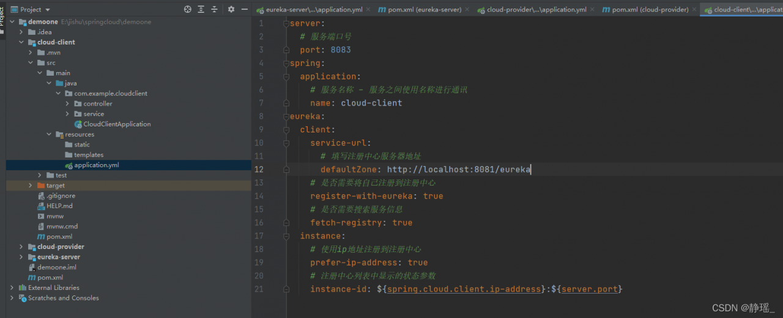The height and width of the screenshot is (318, 783).
Task: Expand the eureka-server module
Action: coord(21,257)
